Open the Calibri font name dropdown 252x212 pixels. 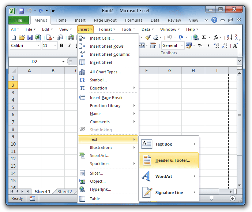click(38, 46)
